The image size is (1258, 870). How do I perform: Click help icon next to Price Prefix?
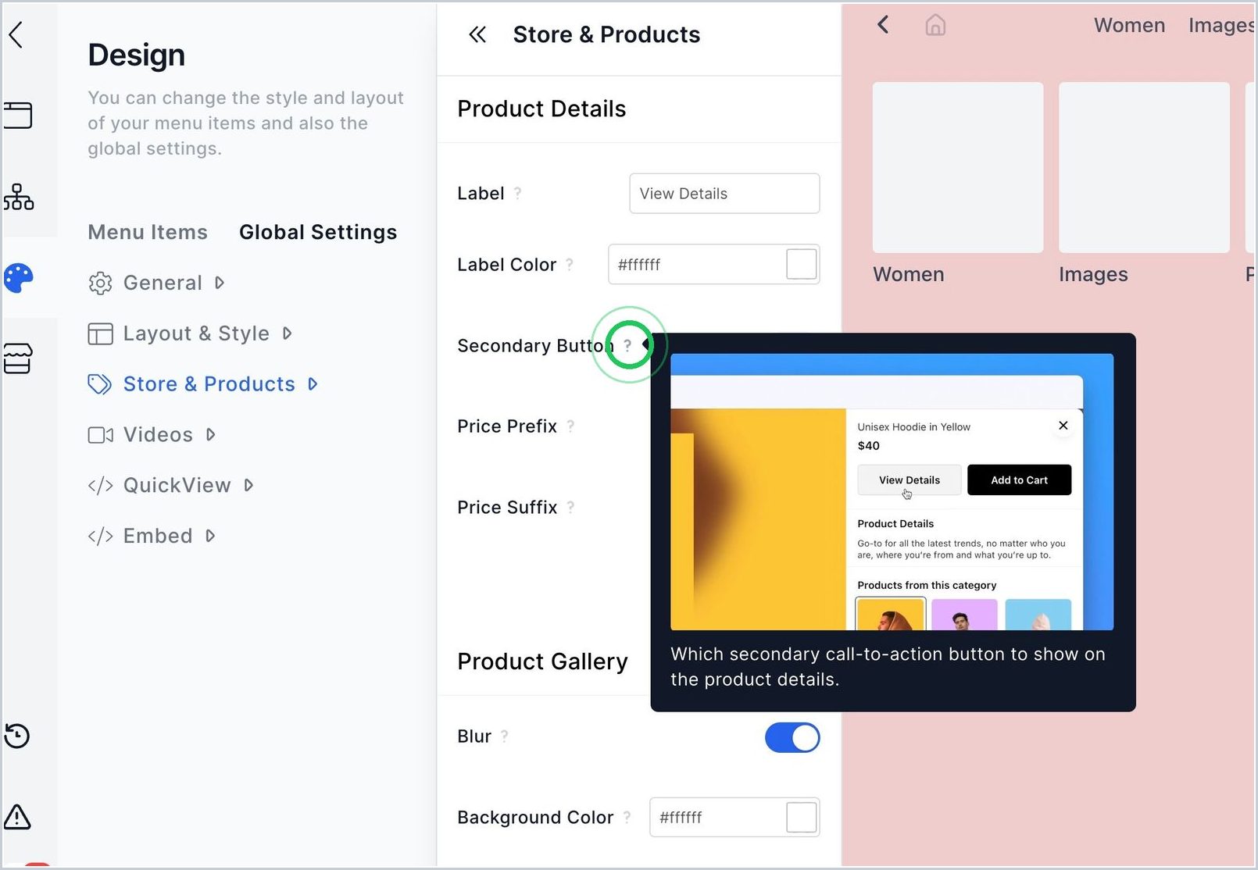(x=570, y=426)
